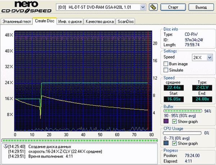Screen dimensions: 216x165
Task: Click the Выход button
Action: [x=201, y=7]
